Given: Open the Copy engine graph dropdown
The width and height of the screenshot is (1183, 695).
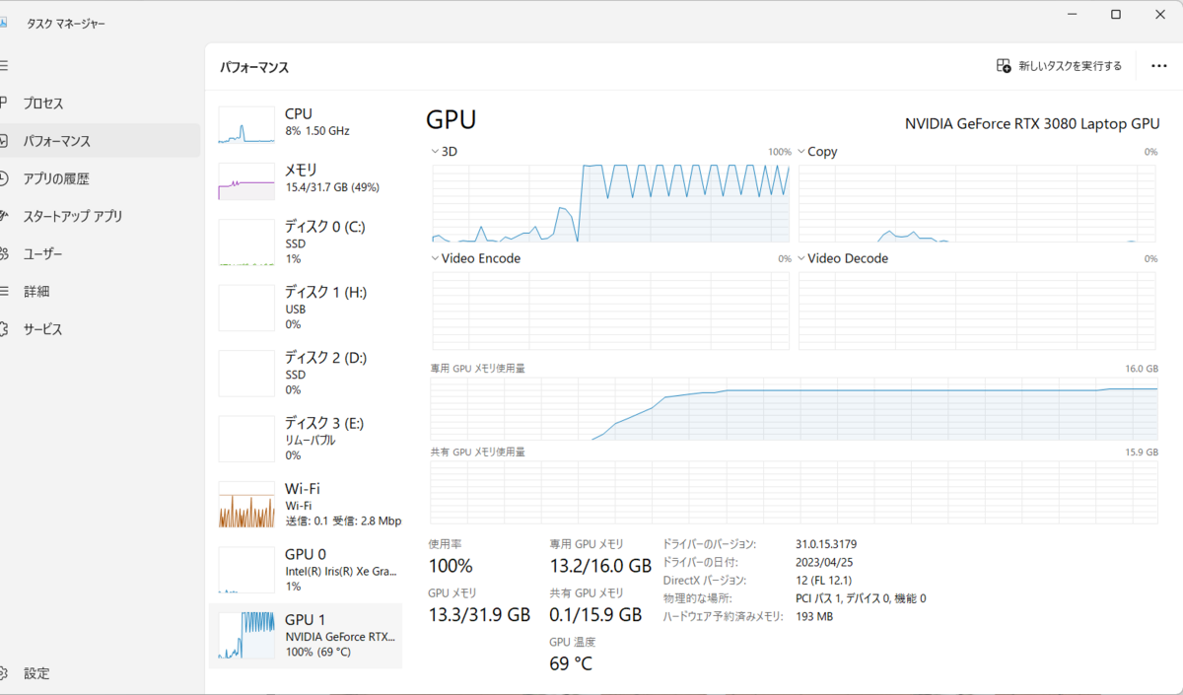Looking at the screenshot, I should tap(801, 152).
